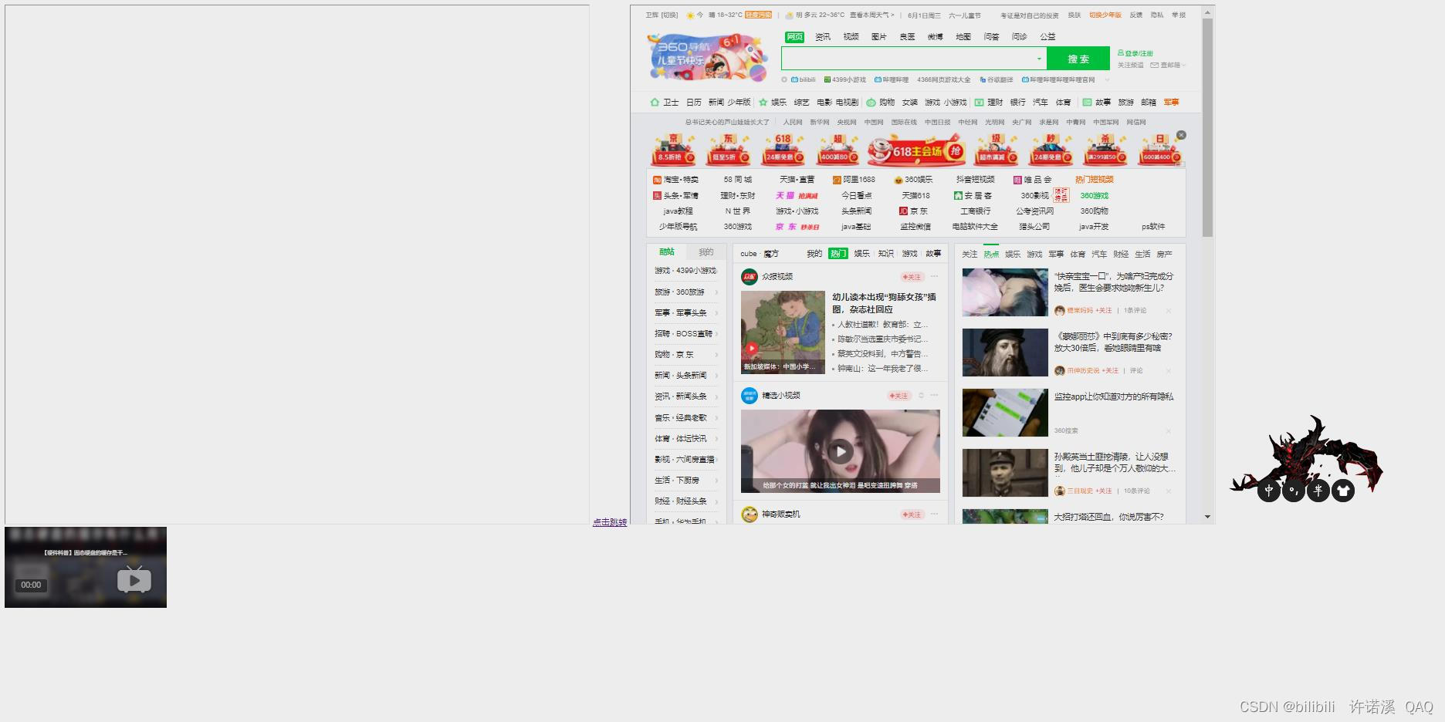Select the 财经 news tab
The height and width of the screenshot is (722, 1445).
[1121, 255]
